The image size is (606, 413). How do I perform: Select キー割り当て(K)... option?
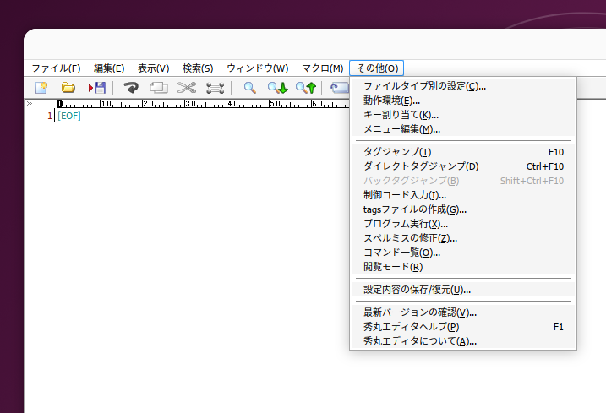[401, 115]
